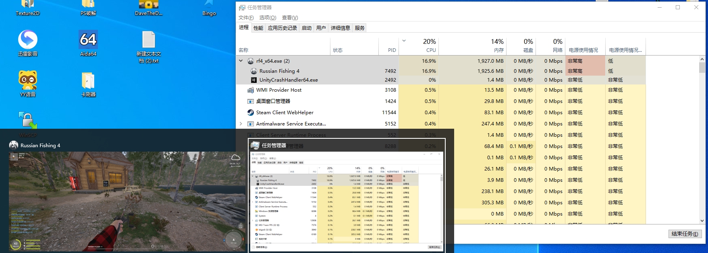Expand the Antimalware Service Executable group
Image resolution: width=708 pixels, height=253 pixels.
click(x=241, y=124)
